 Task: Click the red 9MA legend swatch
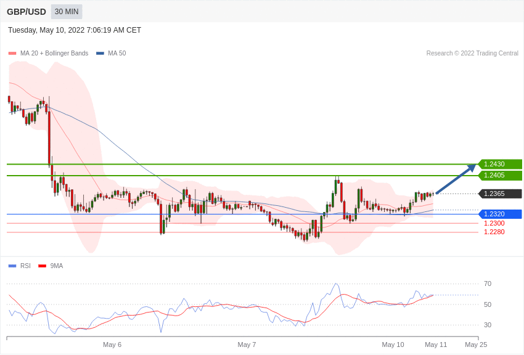pyautogui.click(x=43, y=266)
